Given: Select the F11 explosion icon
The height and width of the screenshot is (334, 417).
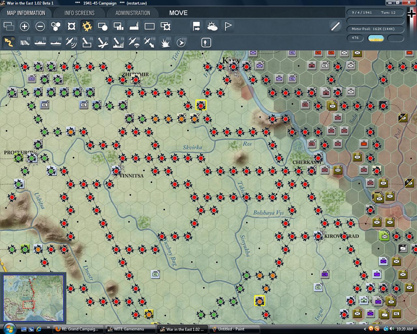Looking at the screenshot, I should coord(165,42).
